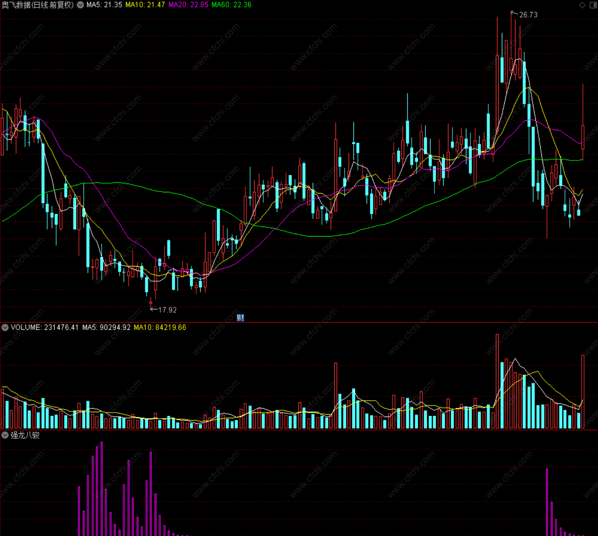Click the diamond marker icon at top right
Screen dimensions: 598x536
(582, 5)
